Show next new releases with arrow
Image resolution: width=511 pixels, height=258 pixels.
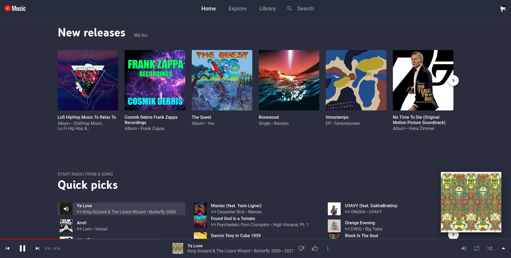453,80
